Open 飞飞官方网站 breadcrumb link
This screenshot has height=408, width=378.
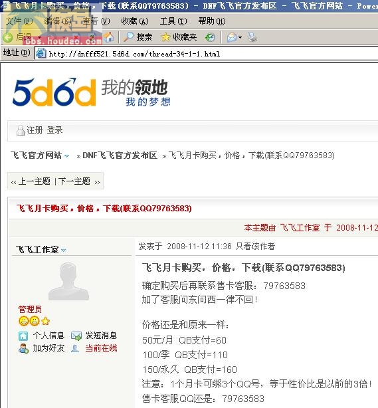(36, 155)
